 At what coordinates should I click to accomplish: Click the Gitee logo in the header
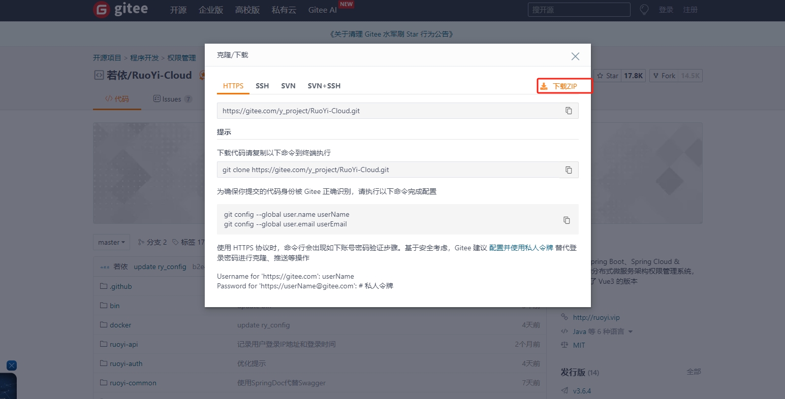[121, 10]
